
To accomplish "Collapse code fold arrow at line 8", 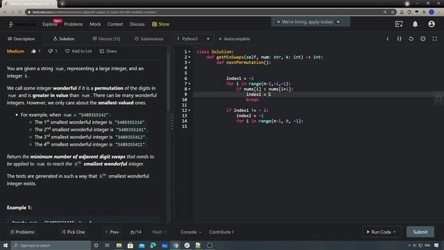I will [x=189, y=89].
